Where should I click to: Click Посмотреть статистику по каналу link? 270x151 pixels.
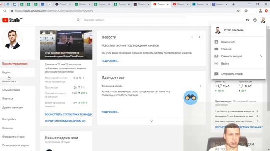click(x=239, y=127)
